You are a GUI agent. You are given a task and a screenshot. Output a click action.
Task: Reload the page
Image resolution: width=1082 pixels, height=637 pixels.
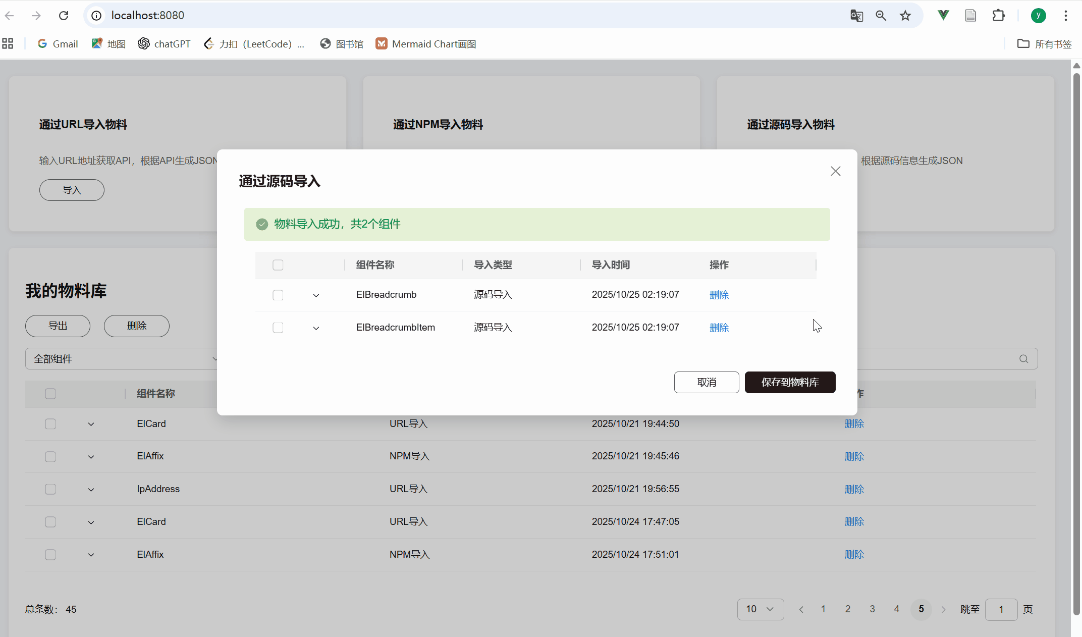pos(64,16)
